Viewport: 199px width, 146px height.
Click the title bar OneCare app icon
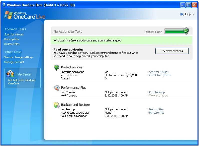(x=4, y=5)
